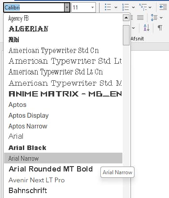Click the numbered list icon
Screen dimensions: 169x198
(x=125, y=7)
